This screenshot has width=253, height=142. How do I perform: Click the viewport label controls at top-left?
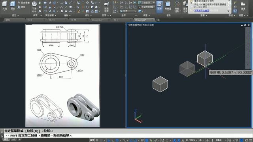click(x=141, y=25)
